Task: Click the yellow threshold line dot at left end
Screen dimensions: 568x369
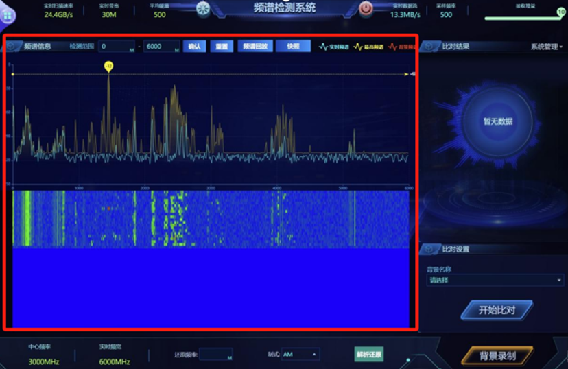Action: pos(12,74)
